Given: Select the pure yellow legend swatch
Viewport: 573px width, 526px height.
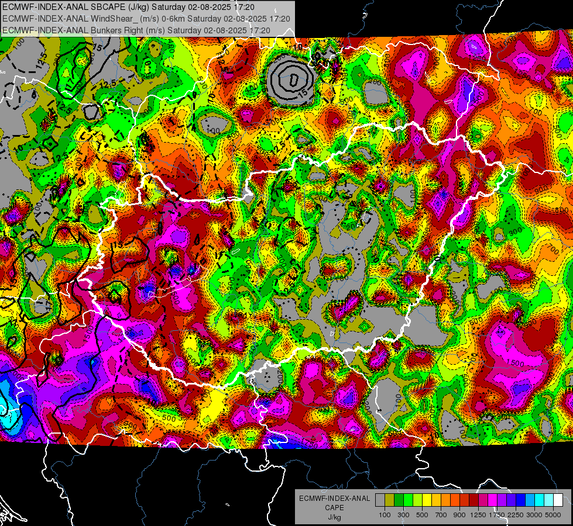Looking at the screenshot, I should [427, 500].
